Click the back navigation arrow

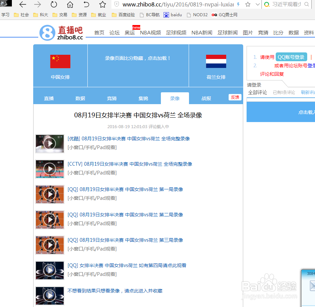pyautogui.click(x=22, y=5)
